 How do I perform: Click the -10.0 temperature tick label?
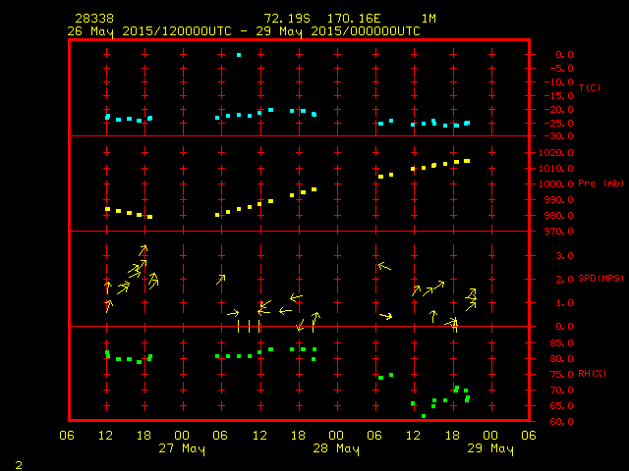pyautogui.click(x=559, y=82)
